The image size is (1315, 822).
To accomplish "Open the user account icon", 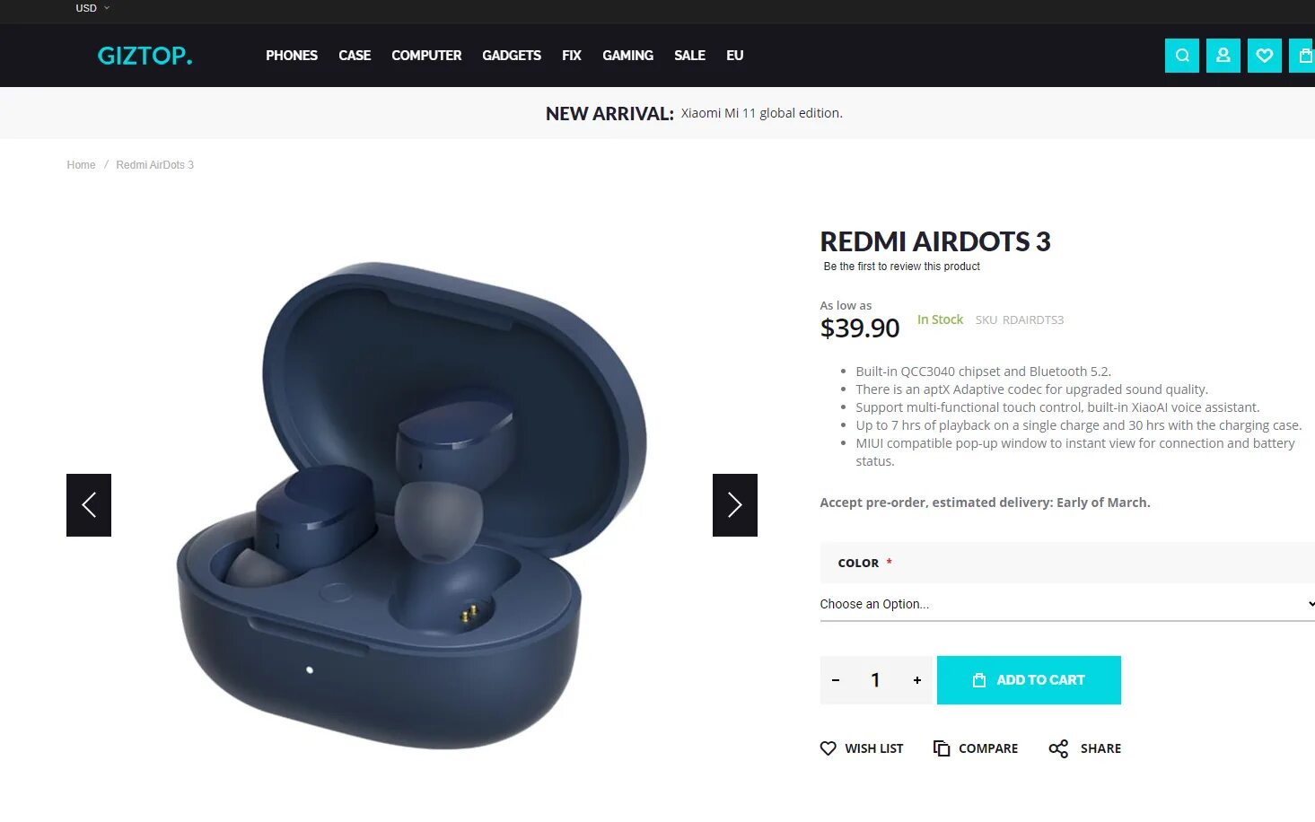I will 1223,56.
